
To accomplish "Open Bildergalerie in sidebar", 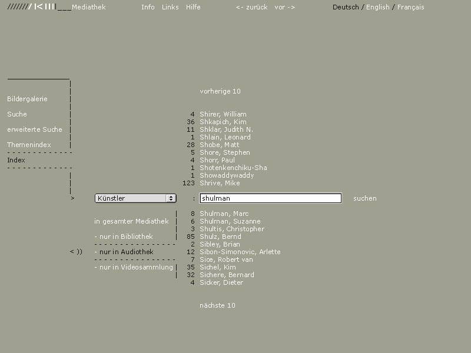I will click(x=27, y=99).
